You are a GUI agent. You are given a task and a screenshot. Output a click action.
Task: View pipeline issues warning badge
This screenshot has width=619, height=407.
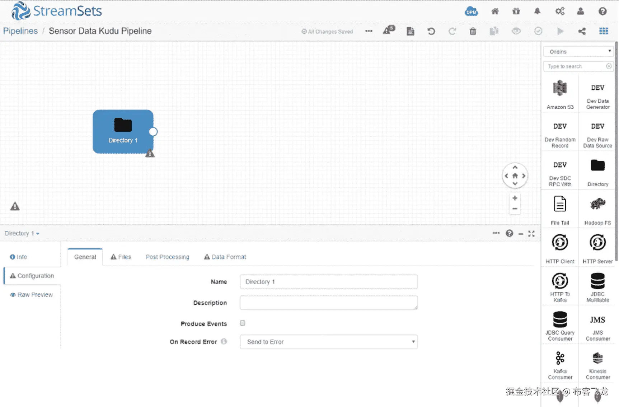tap(389, 30)
